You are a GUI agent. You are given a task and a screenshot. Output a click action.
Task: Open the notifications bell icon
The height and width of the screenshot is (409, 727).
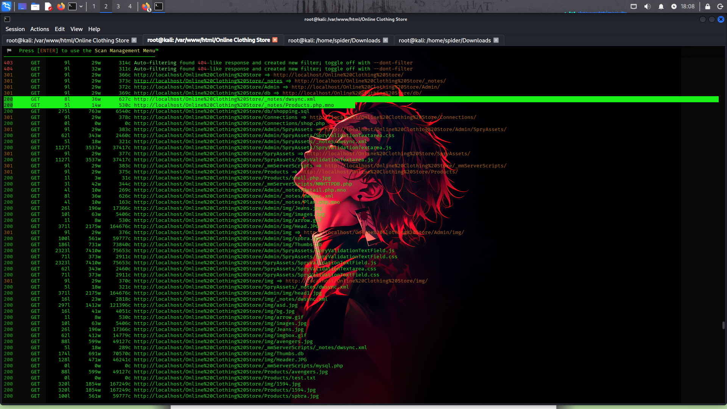(661, 6)
